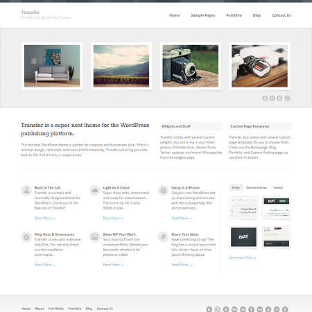
Task: Click the Contact Us link in the footer
Action: coord(105,309)
